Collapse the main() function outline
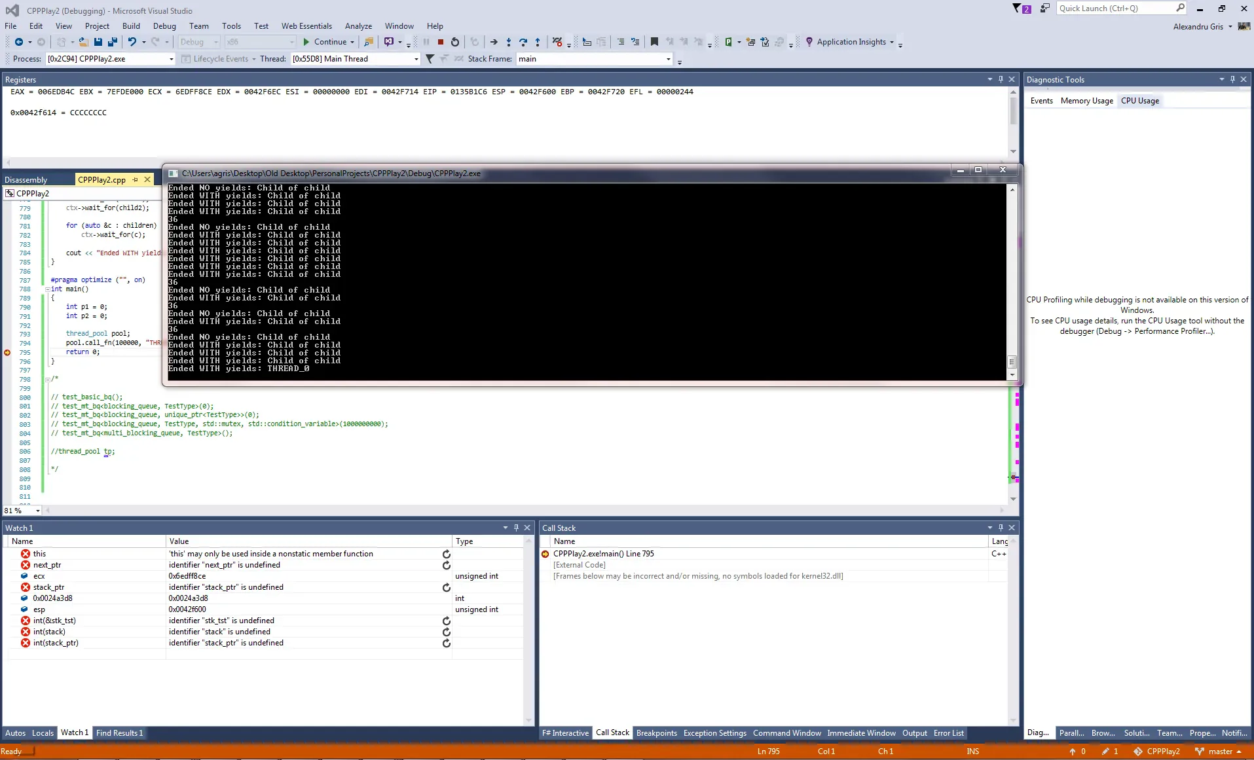Screen dimensions: 1254x760 click(48, 289)
